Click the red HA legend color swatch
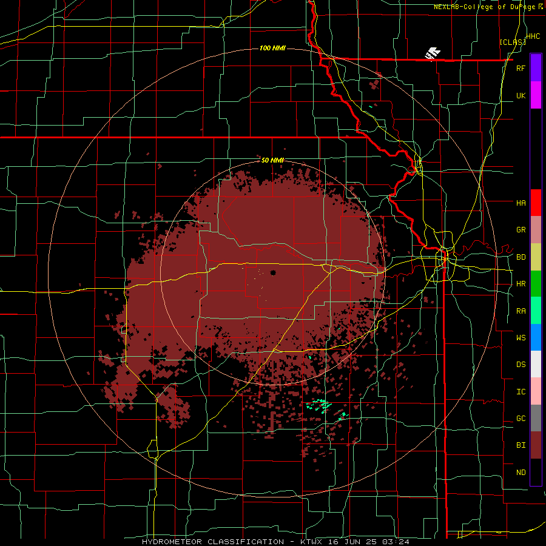This screenshot has width=546, height=546. 536,203
